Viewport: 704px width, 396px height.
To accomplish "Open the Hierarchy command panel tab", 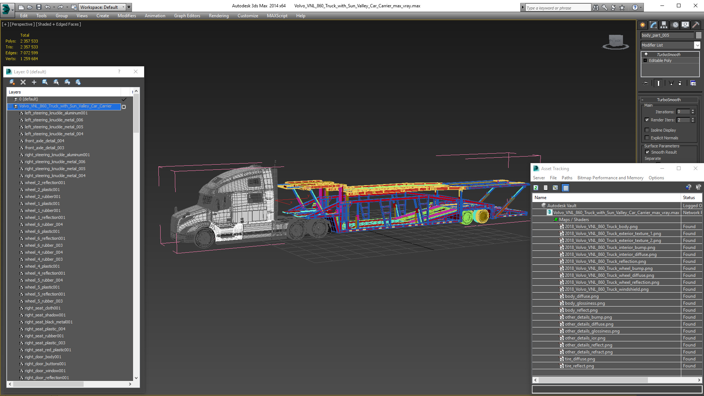I will point(664,25).
